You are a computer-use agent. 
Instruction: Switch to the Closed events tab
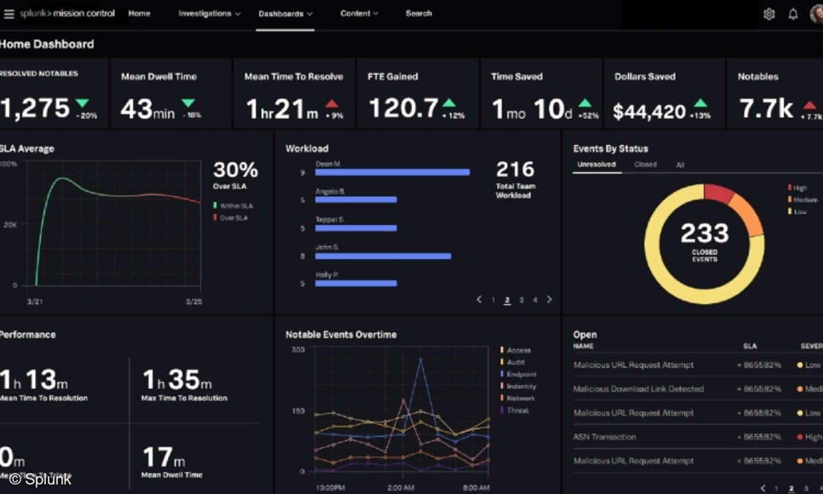(645, 165)
